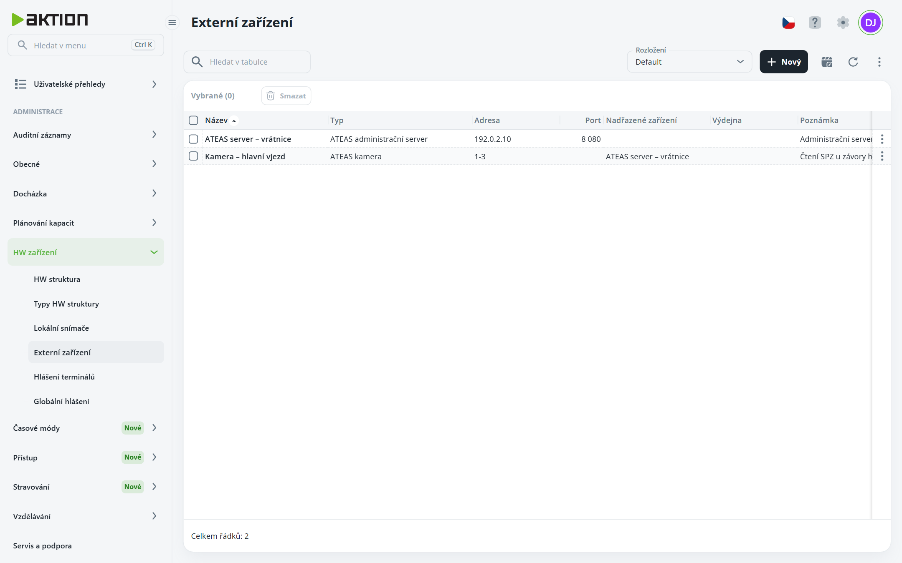The height and width of the screenshot is (563, 902).
Task: Open Typy HW struktury menu item
Action: [96, 304]
